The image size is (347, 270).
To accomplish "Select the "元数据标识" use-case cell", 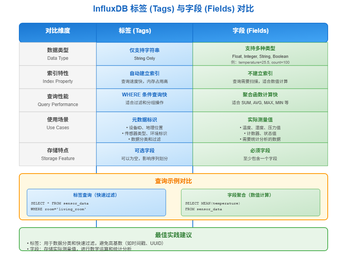I will [x=145, y=120].
